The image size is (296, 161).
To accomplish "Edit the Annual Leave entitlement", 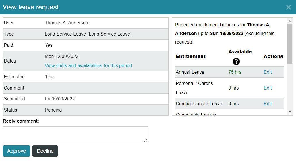I will 268,72.
